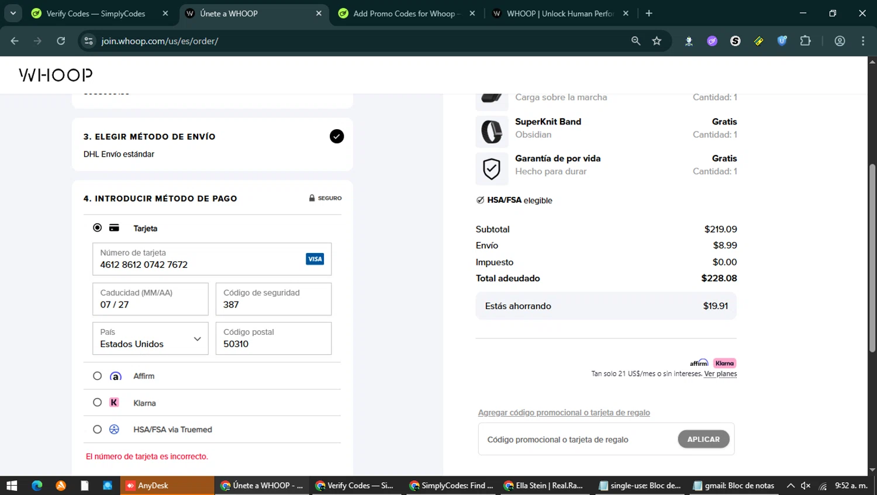Click the Truemed HSA/FSA icon

coord(114,430)
